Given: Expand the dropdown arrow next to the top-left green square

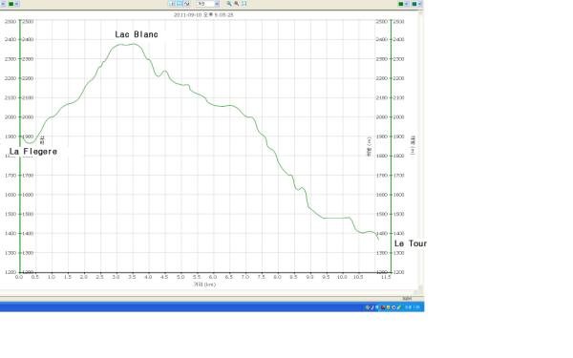Looking at the screenshot, I should (17, 4).
